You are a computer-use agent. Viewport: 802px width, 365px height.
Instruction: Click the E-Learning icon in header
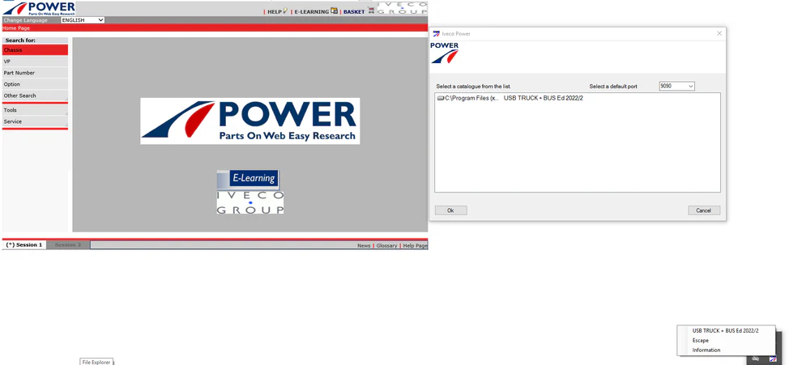[334, 11]
